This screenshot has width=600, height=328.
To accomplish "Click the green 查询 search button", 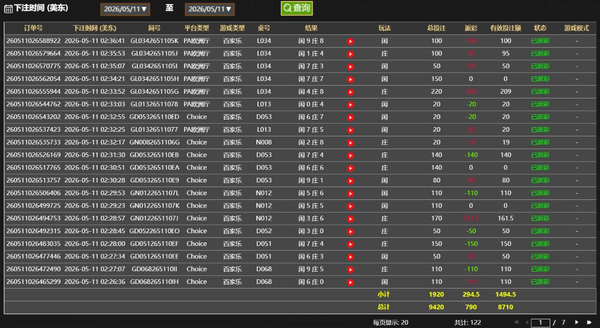I will click(x=297, y=8).
